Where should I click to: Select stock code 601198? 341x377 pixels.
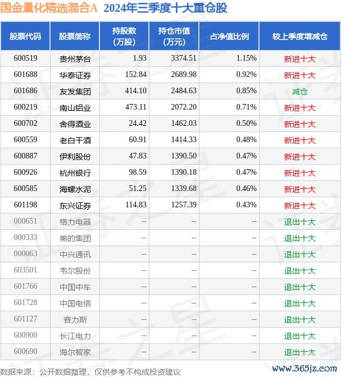25,205
